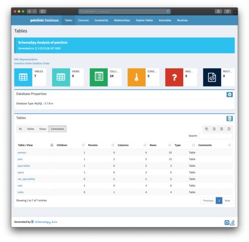The width and height of the screenshot is (249, 242).
Task: Click the Database Type MySQL text
Action: pos(35,104)
